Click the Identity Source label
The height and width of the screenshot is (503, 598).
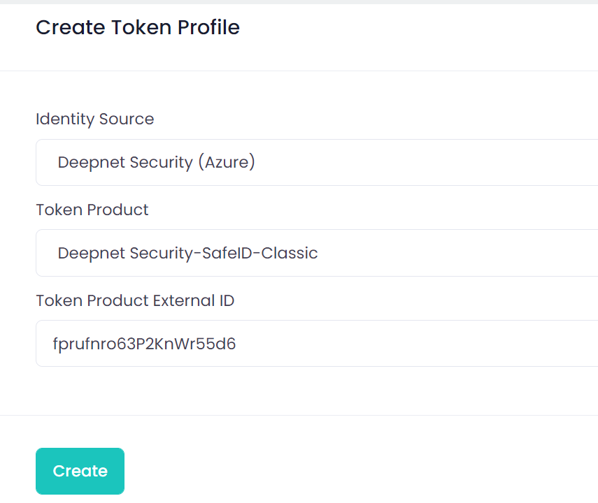(x=94, y=119)
